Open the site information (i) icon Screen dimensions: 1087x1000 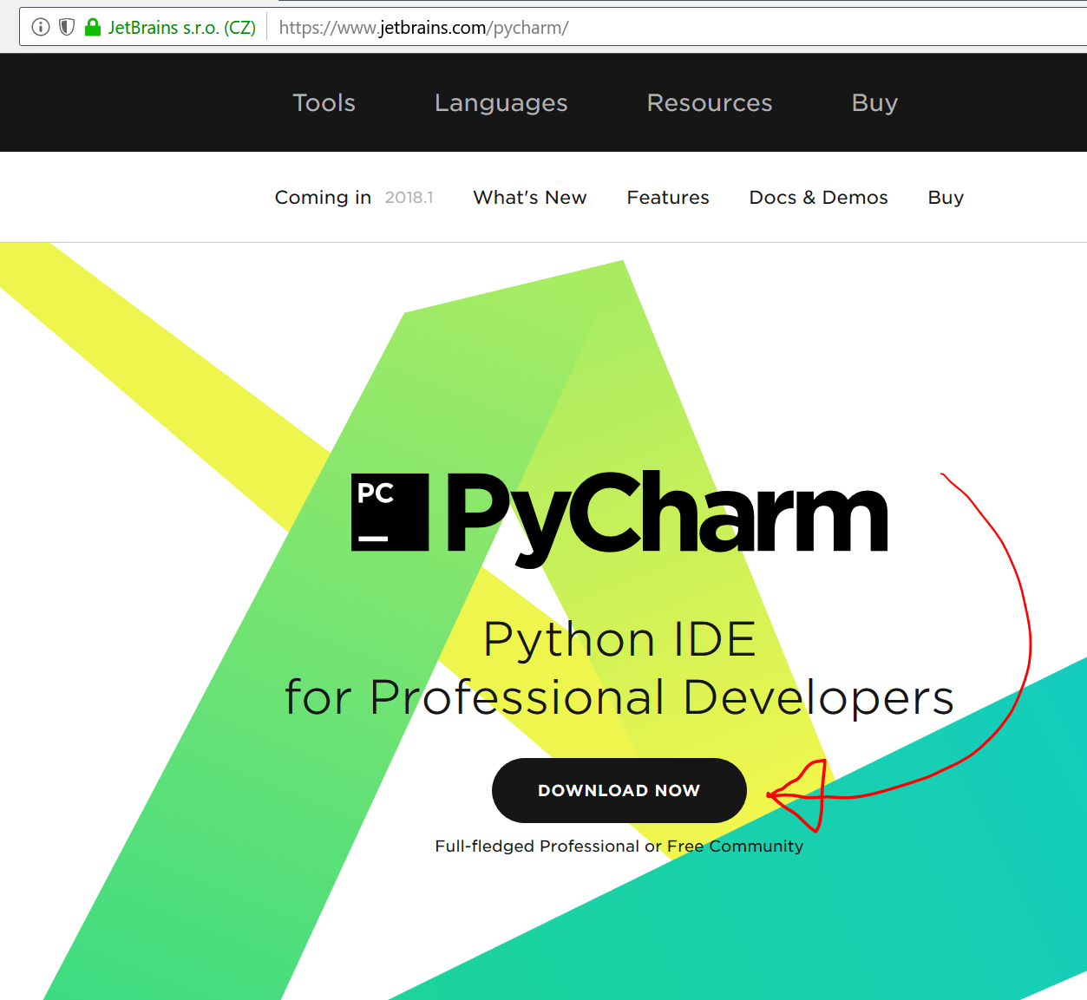click(39, 26)
